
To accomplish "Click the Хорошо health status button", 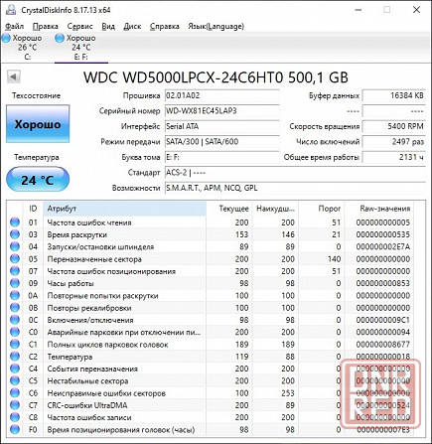I will (x=38, y=124).
